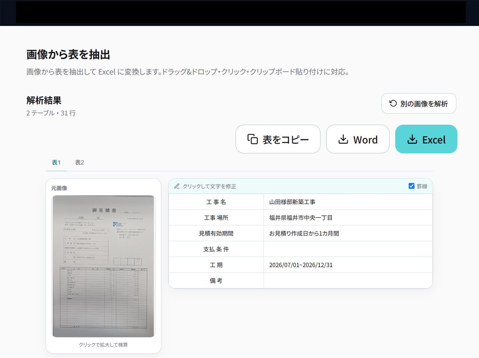Click the 表をコピー button
This screenshot has width=479, height=358.
[278, 139]
